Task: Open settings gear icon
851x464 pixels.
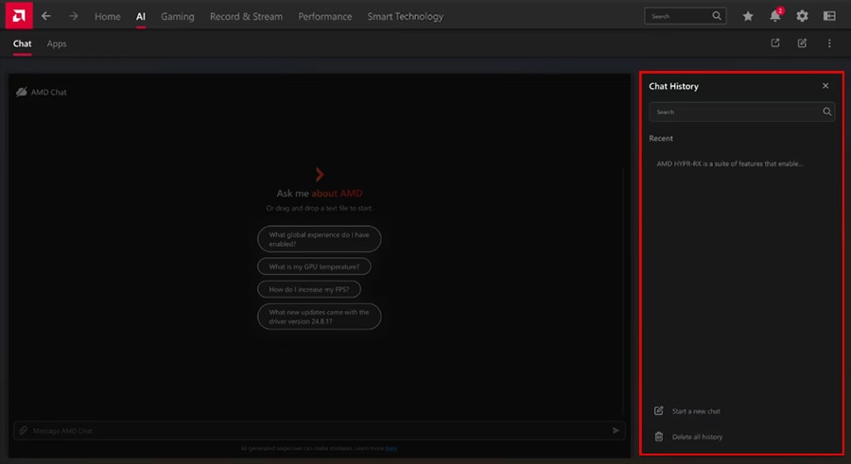Action: click(x=802, y=16)
